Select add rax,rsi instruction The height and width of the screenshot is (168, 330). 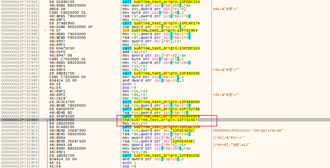click(x=135, y=52)
